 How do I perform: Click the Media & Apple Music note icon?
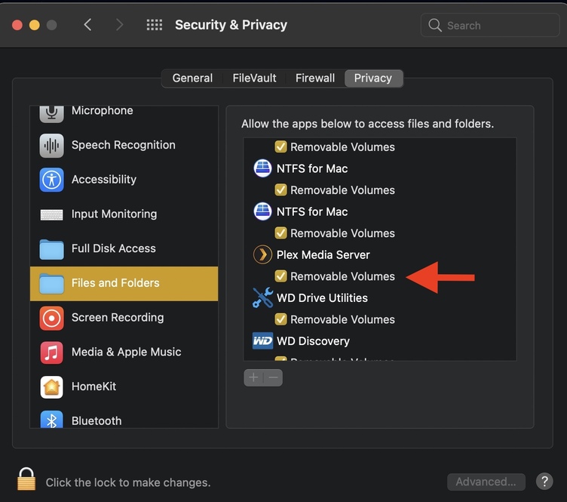point(51,353)
